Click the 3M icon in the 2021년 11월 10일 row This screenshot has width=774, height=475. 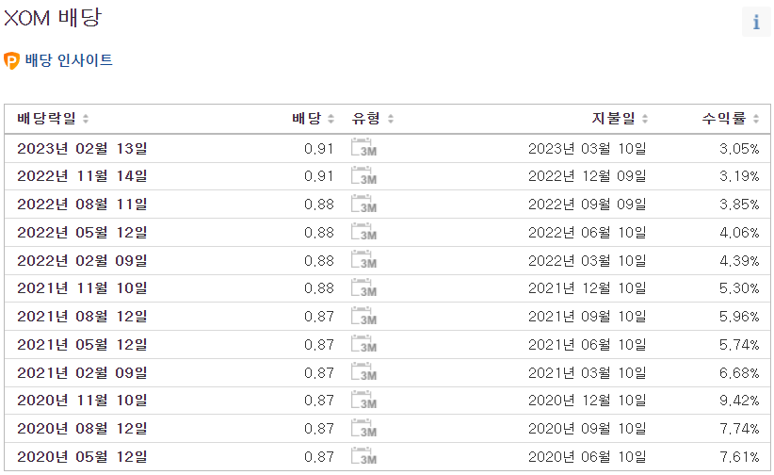point(363,288)
